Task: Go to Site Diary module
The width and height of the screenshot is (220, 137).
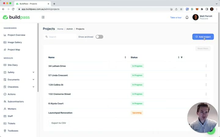Action: (x=13, y=65)
